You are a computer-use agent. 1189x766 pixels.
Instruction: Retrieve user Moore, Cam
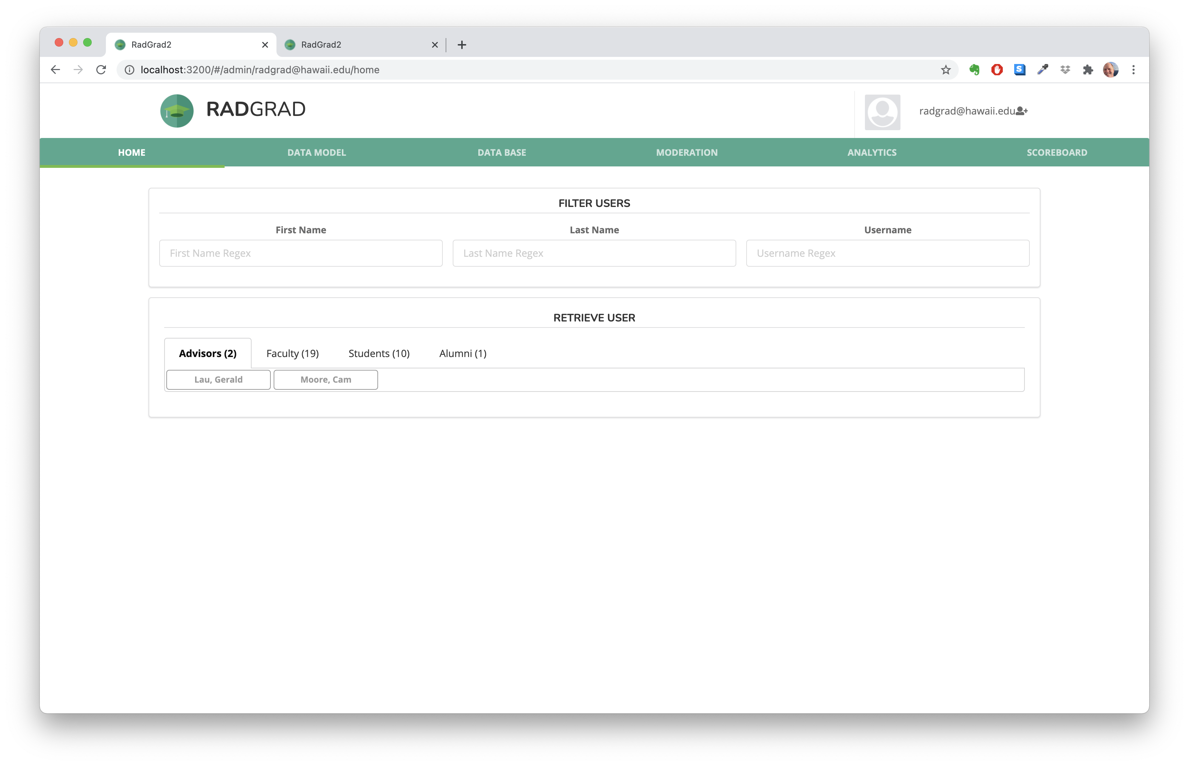(326, 379)
